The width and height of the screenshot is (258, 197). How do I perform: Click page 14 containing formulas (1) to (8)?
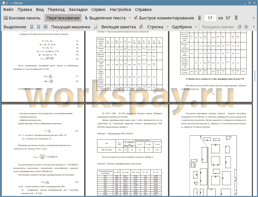click(x=43, y=66)
